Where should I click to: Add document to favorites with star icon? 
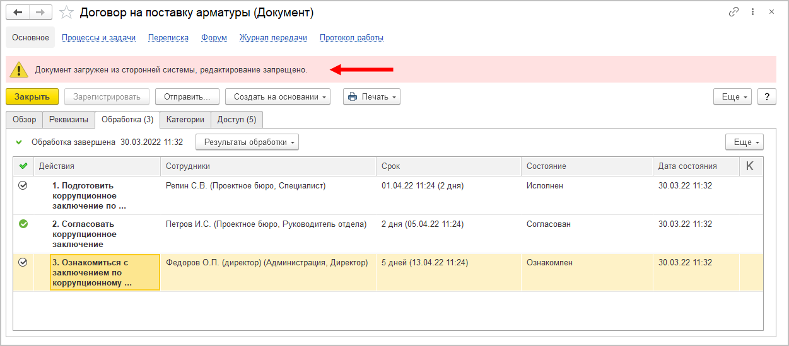[x=66, y=13]
